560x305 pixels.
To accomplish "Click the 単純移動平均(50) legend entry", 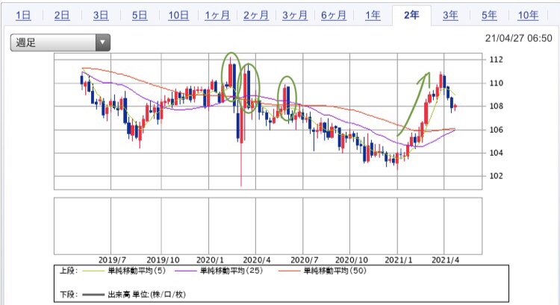I will pos(335,271).
